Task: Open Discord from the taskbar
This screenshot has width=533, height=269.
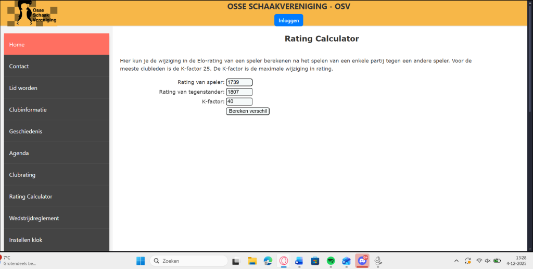Action: click(x=362, y=261)
